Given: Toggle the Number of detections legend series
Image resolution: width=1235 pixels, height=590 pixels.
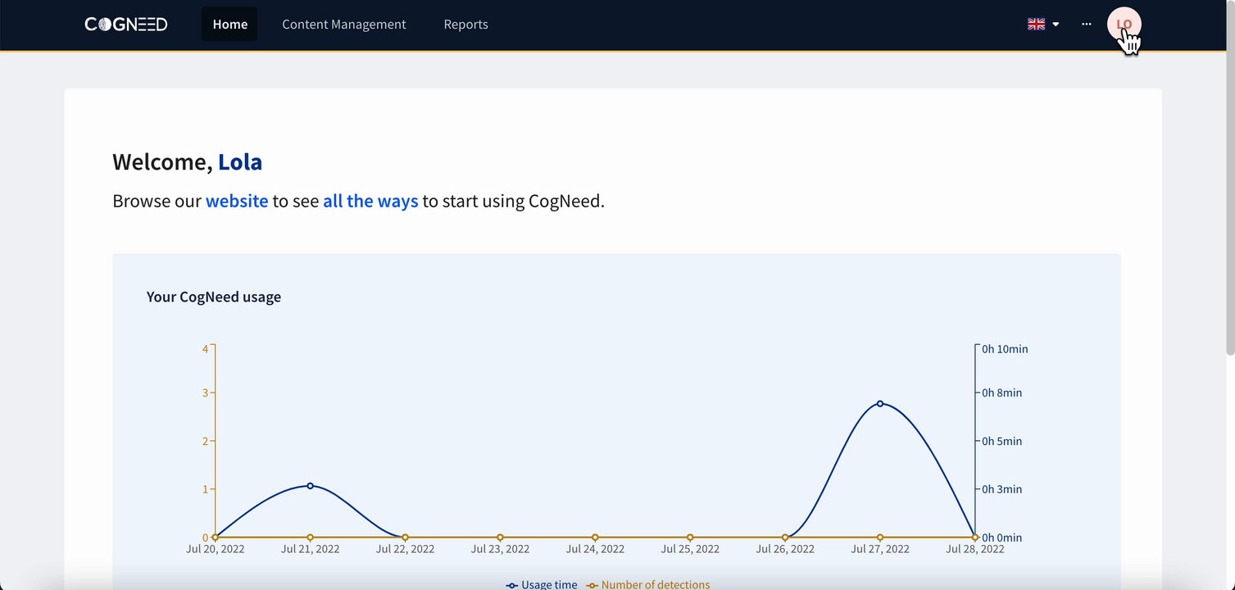Looking at the screenshot, I should (648, 584).
